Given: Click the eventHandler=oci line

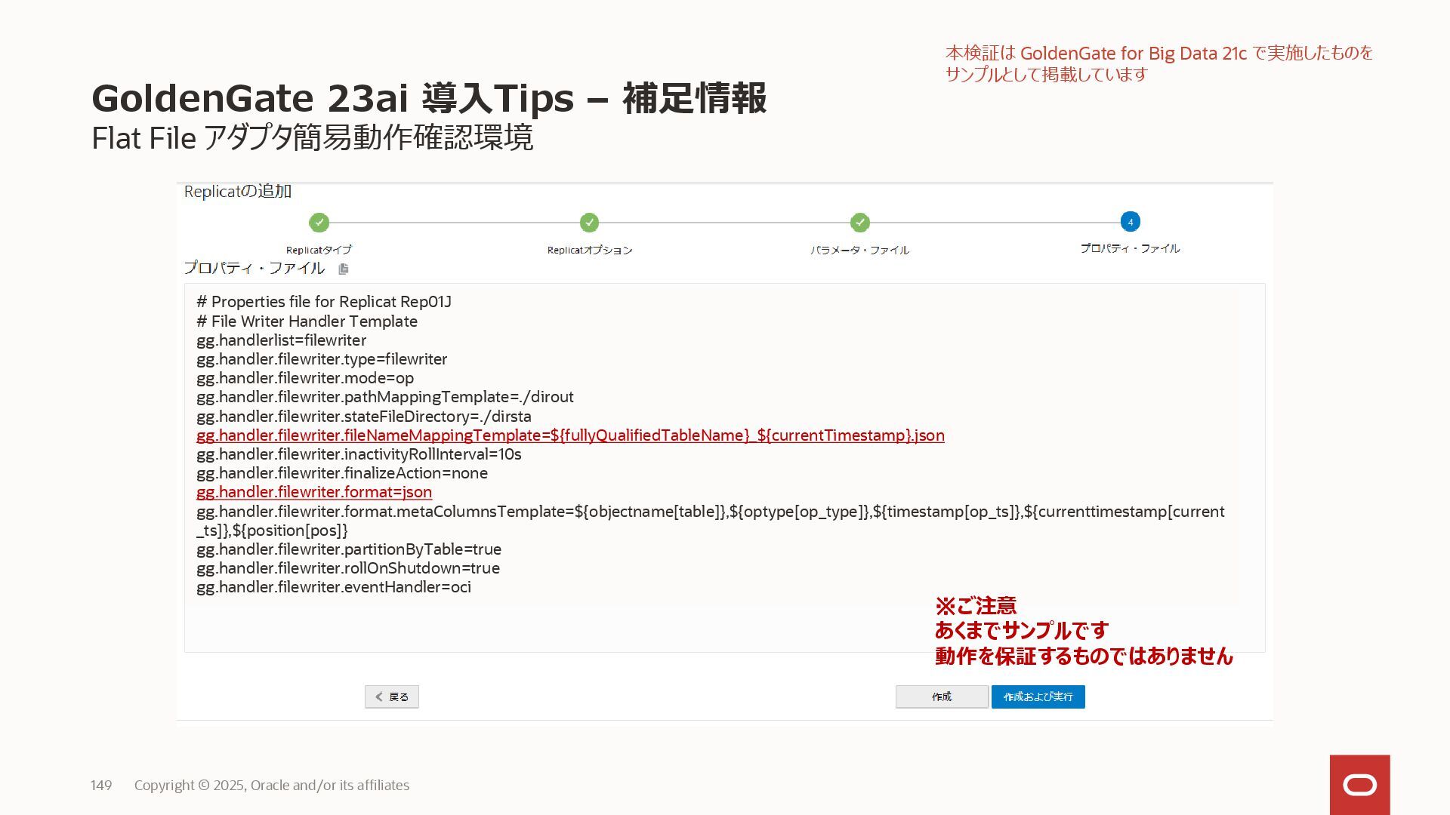Looking at the screenshot, I should point(333,587).
